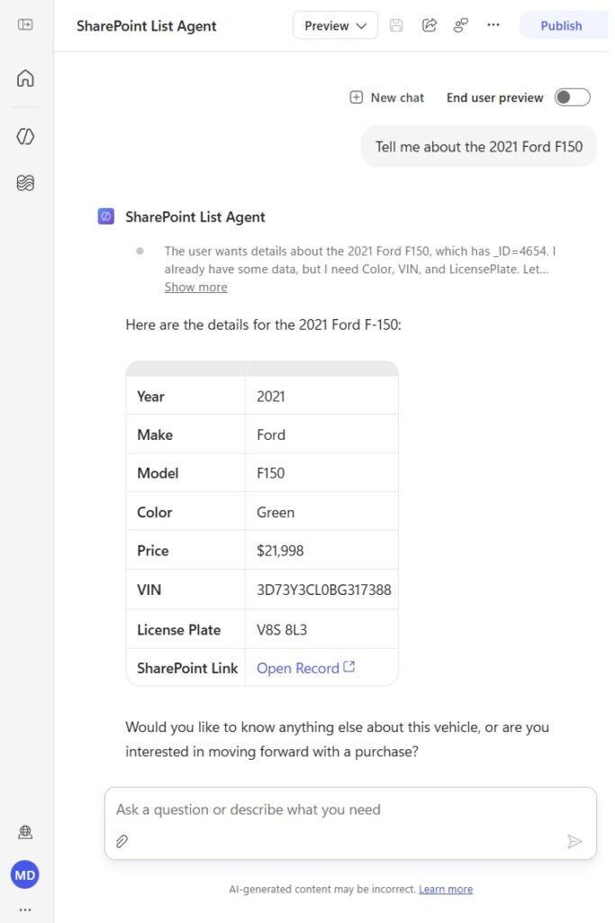The height and width of the screenshot is (923, 615).
Task: Click the Publish button
Action: (x=563, y=25)
